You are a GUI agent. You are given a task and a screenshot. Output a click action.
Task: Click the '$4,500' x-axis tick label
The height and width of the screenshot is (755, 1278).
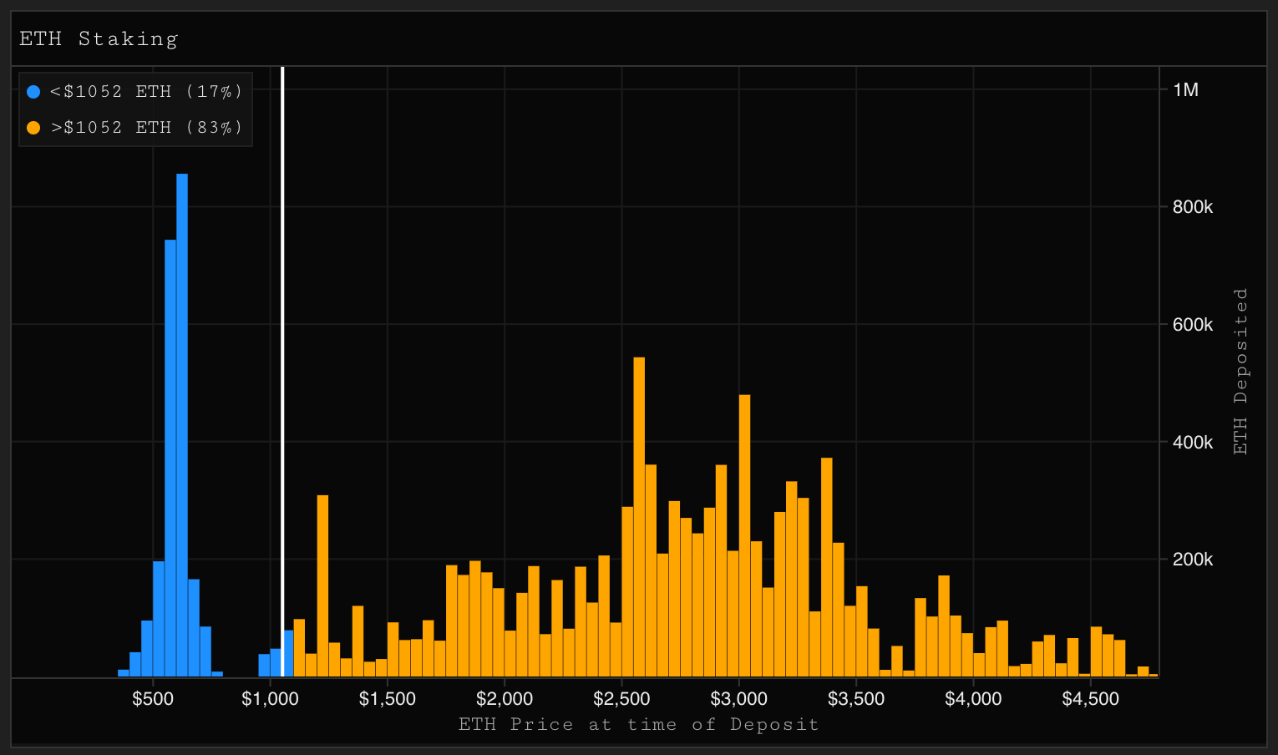tap(1090, 699)
